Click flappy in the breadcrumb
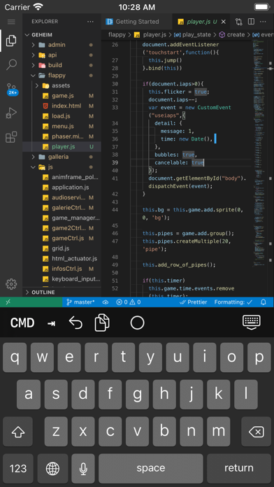274x487 pixels. (117, 35)
